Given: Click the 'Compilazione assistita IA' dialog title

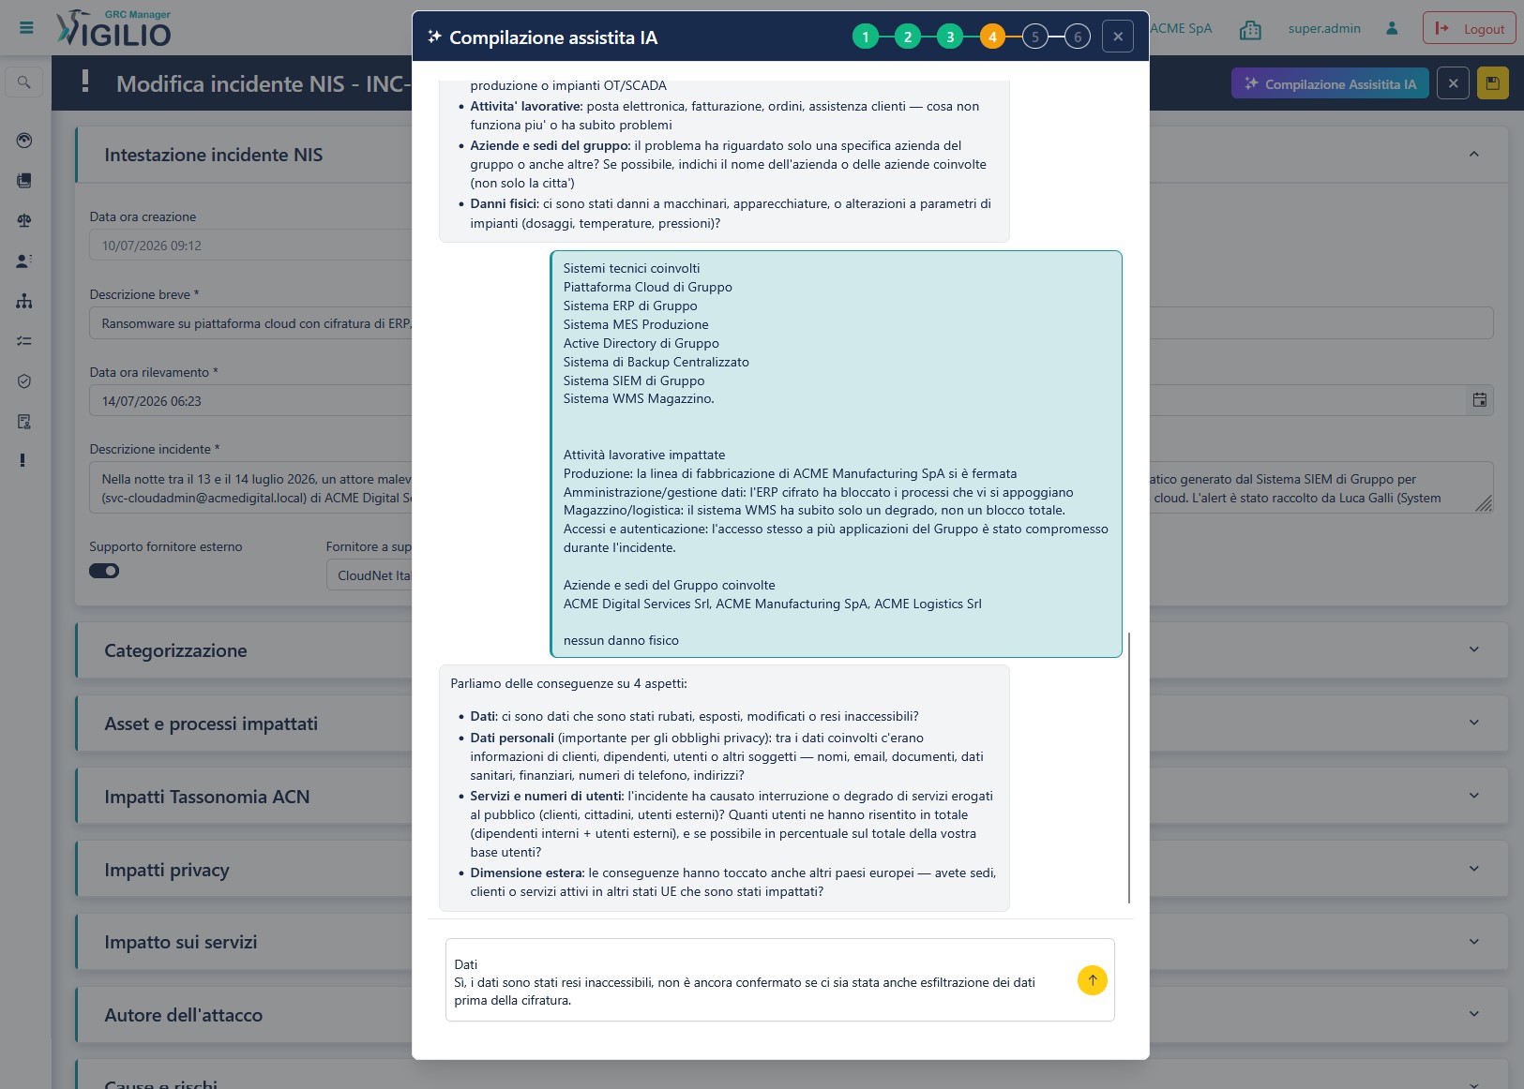Looking at the screenshot, I should [x=553, y=37].
